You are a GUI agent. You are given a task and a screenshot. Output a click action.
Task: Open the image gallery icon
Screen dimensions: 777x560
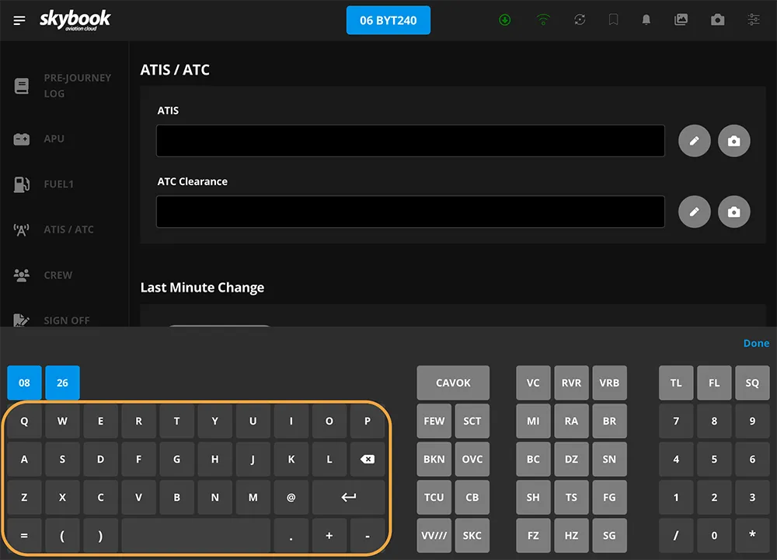[681, 20]
